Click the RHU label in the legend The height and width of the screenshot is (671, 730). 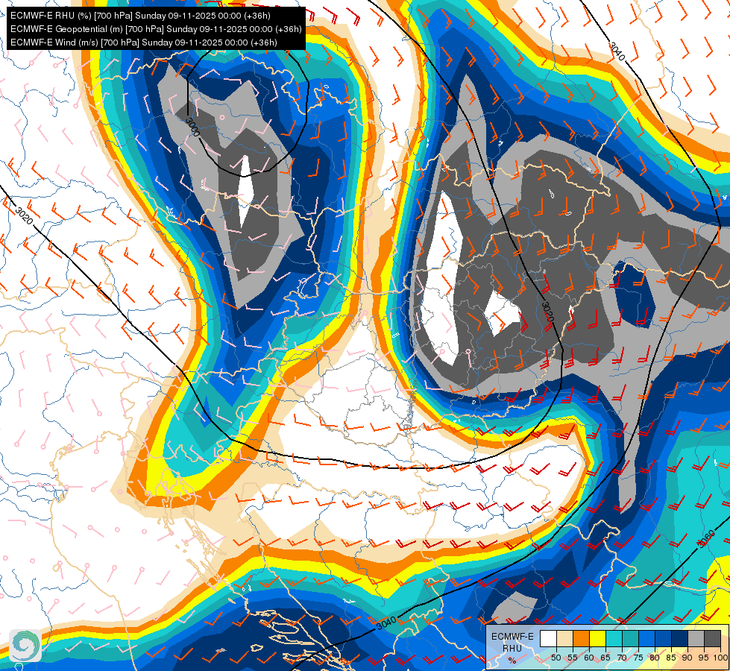click(x=512, y=649)
